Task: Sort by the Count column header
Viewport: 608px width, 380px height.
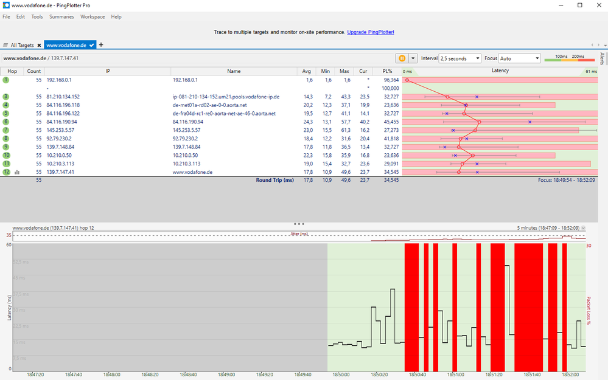Action: pos(33,71)
